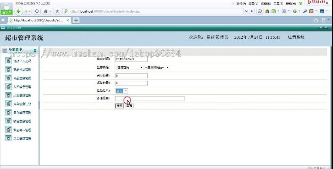Click the restore closed tabs window icon

(316, 20)
